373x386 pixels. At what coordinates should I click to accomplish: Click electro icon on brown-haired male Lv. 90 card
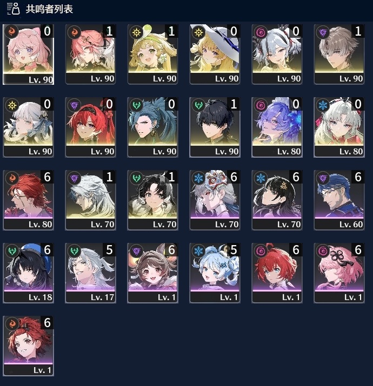click(323, 32)
